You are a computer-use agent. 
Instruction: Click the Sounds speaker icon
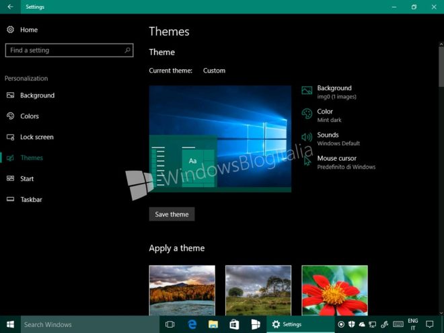tap(307, 137)
